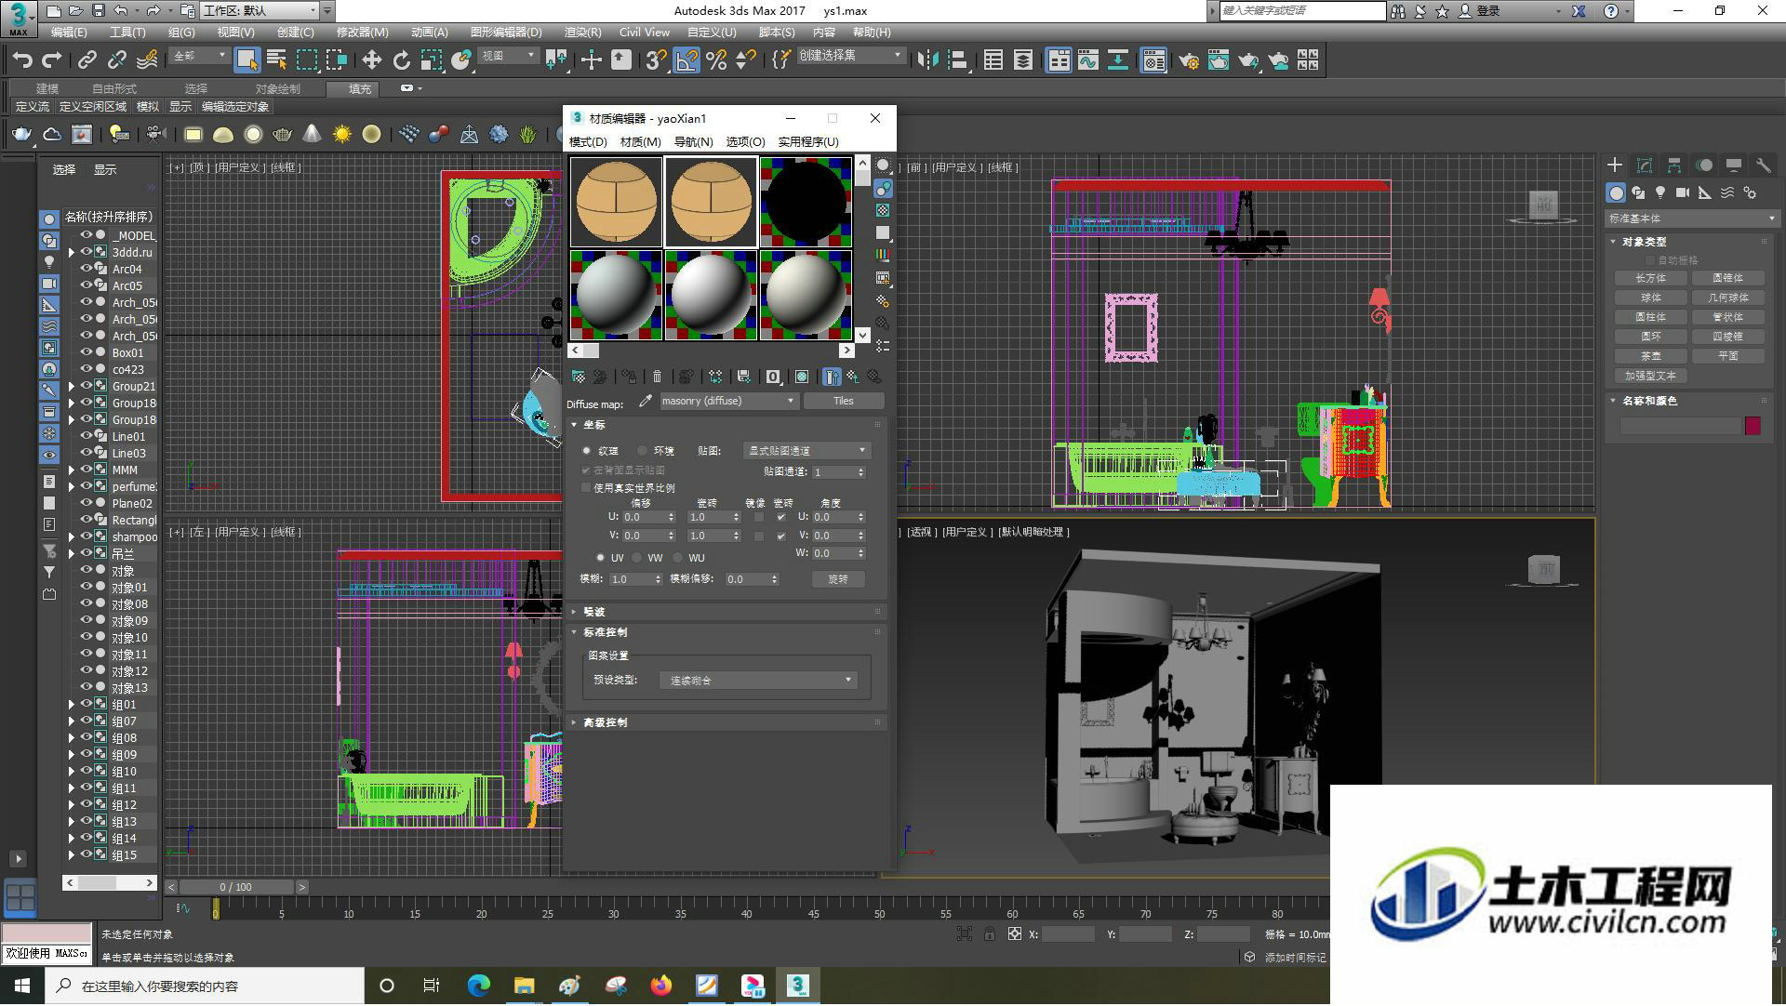
Task: Click Go to Parent icon in Material Editor
Action: tap(853, 377)
